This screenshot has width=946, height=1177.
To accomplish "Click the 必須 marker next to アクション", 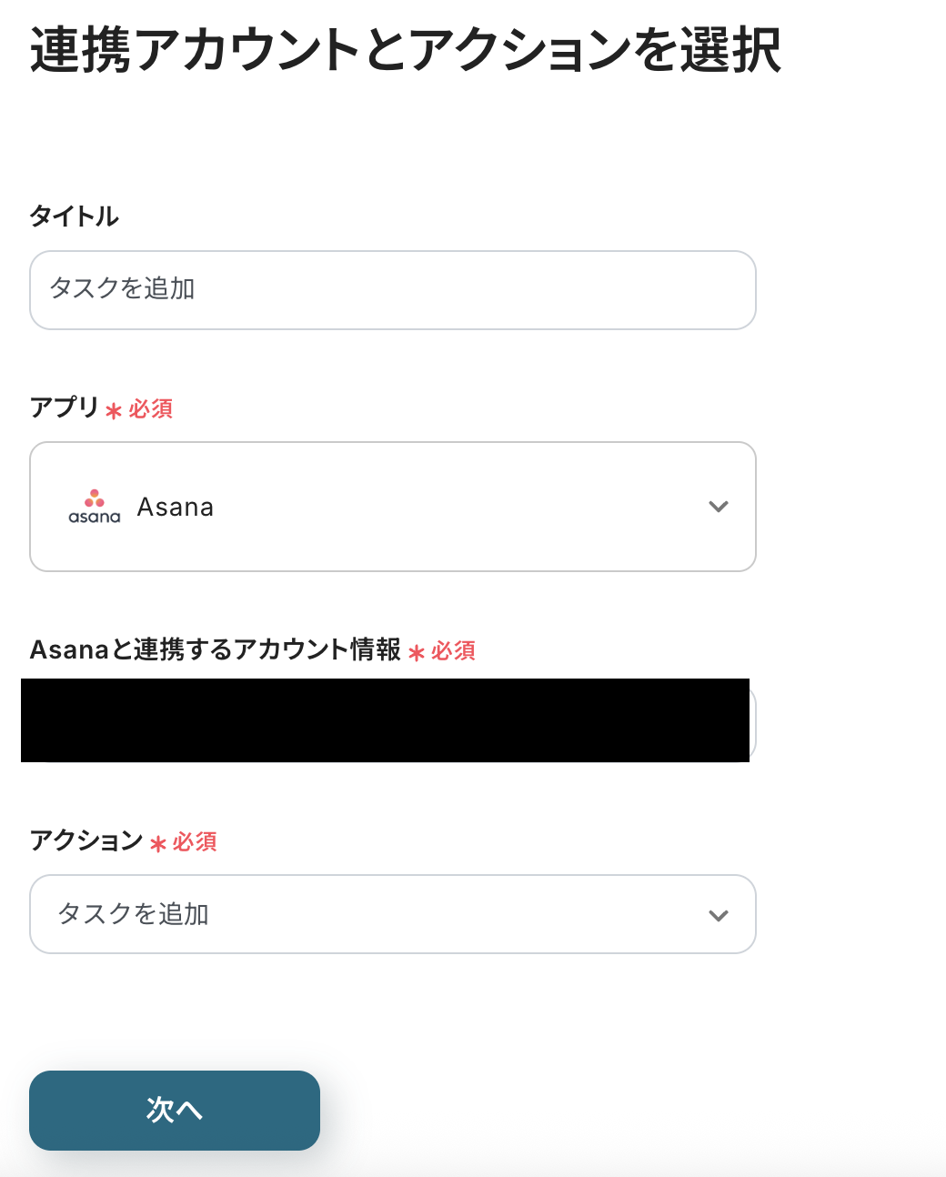I will coord(195,842).
